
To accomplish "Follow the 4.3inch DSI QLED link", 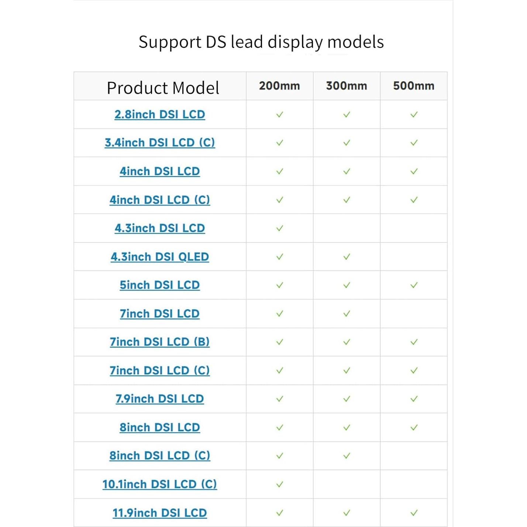I will (159, 257).
